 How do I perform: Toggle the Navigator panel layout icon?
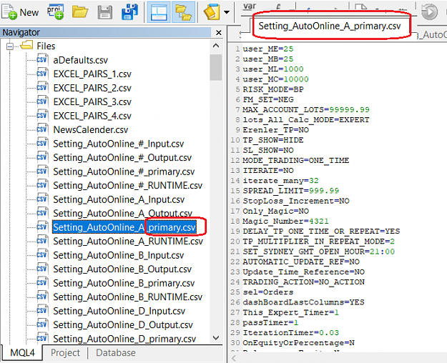(x=159, y=12)
